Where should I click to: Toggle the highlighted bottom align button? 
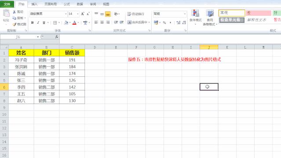coord(108,14)
